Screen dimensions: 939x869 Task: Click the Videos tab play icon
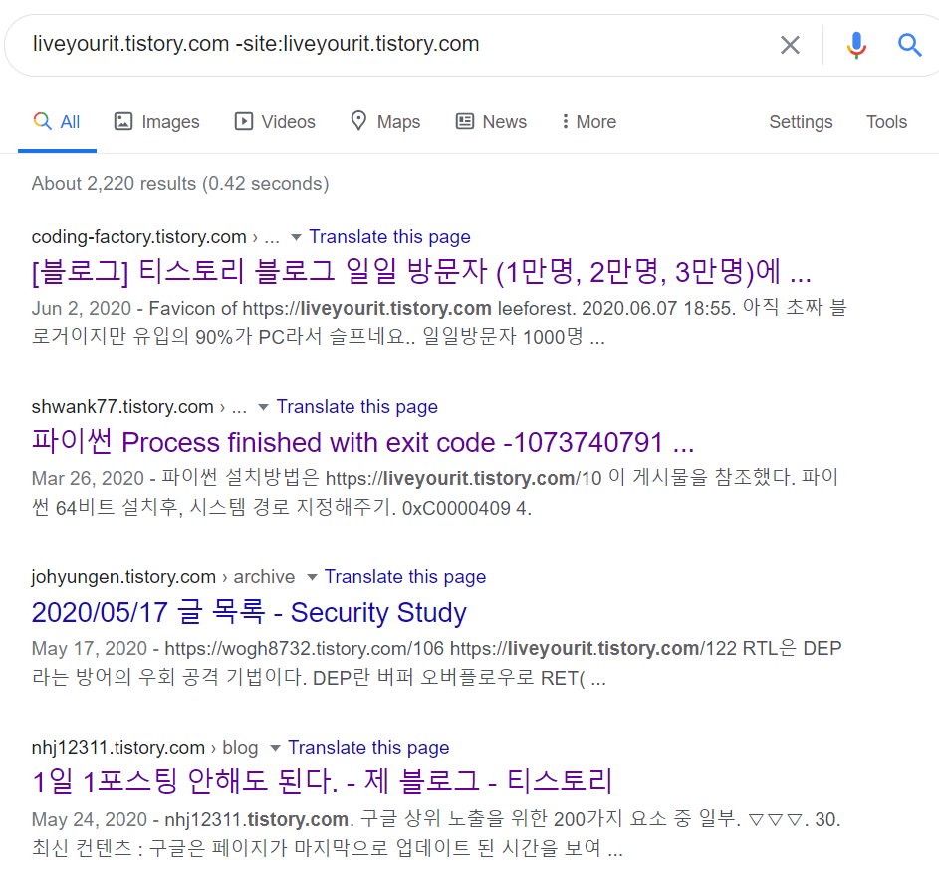point(244,121)
